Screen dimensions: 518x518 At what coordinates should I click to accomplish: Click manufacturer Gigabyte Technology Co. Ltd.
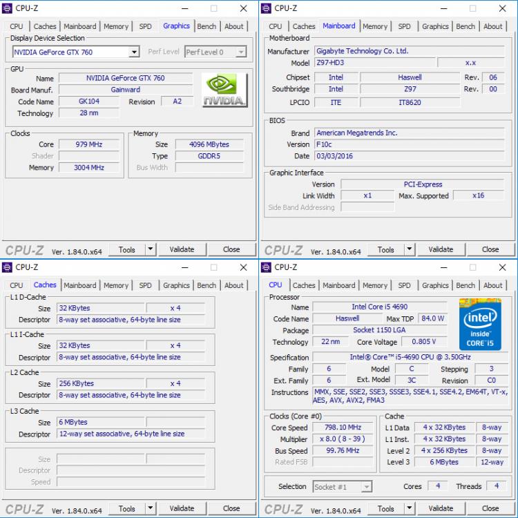tap(410, 51)
